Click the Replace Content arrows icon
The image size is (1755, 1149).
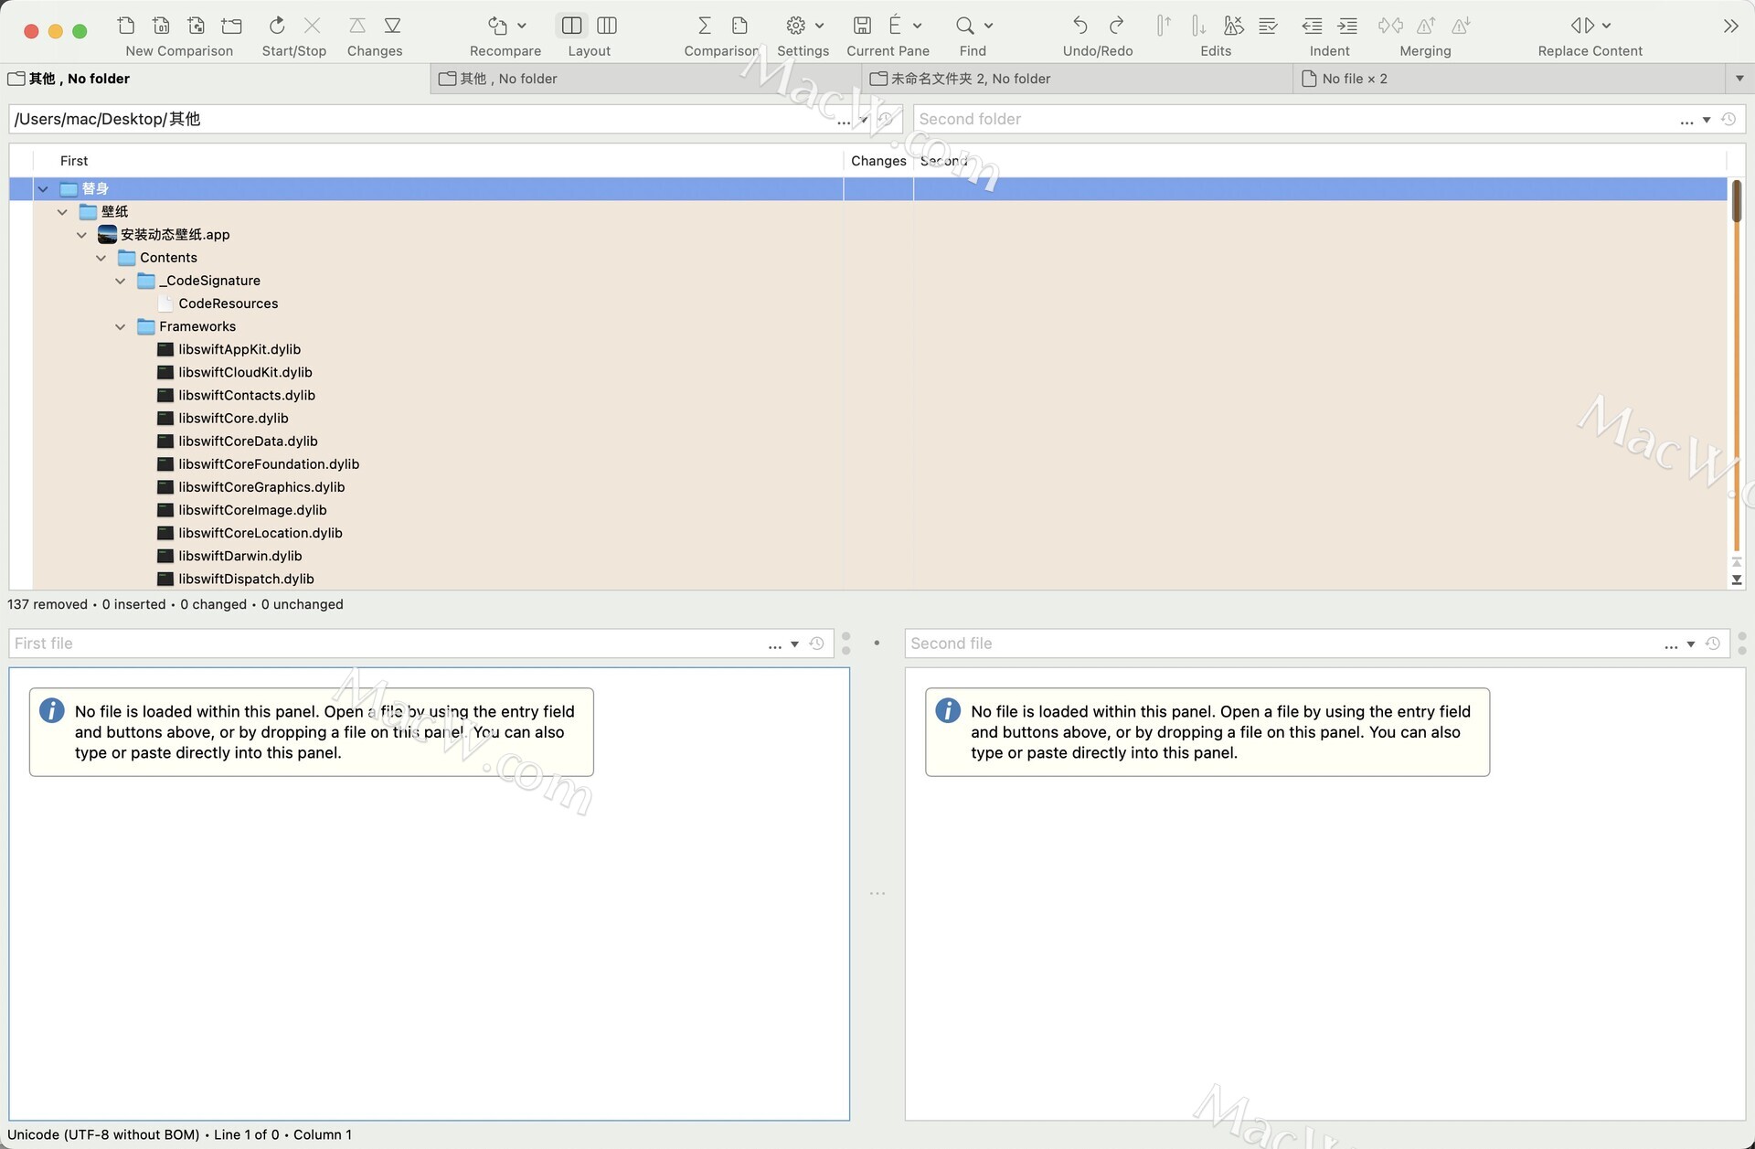[1582, 26]
